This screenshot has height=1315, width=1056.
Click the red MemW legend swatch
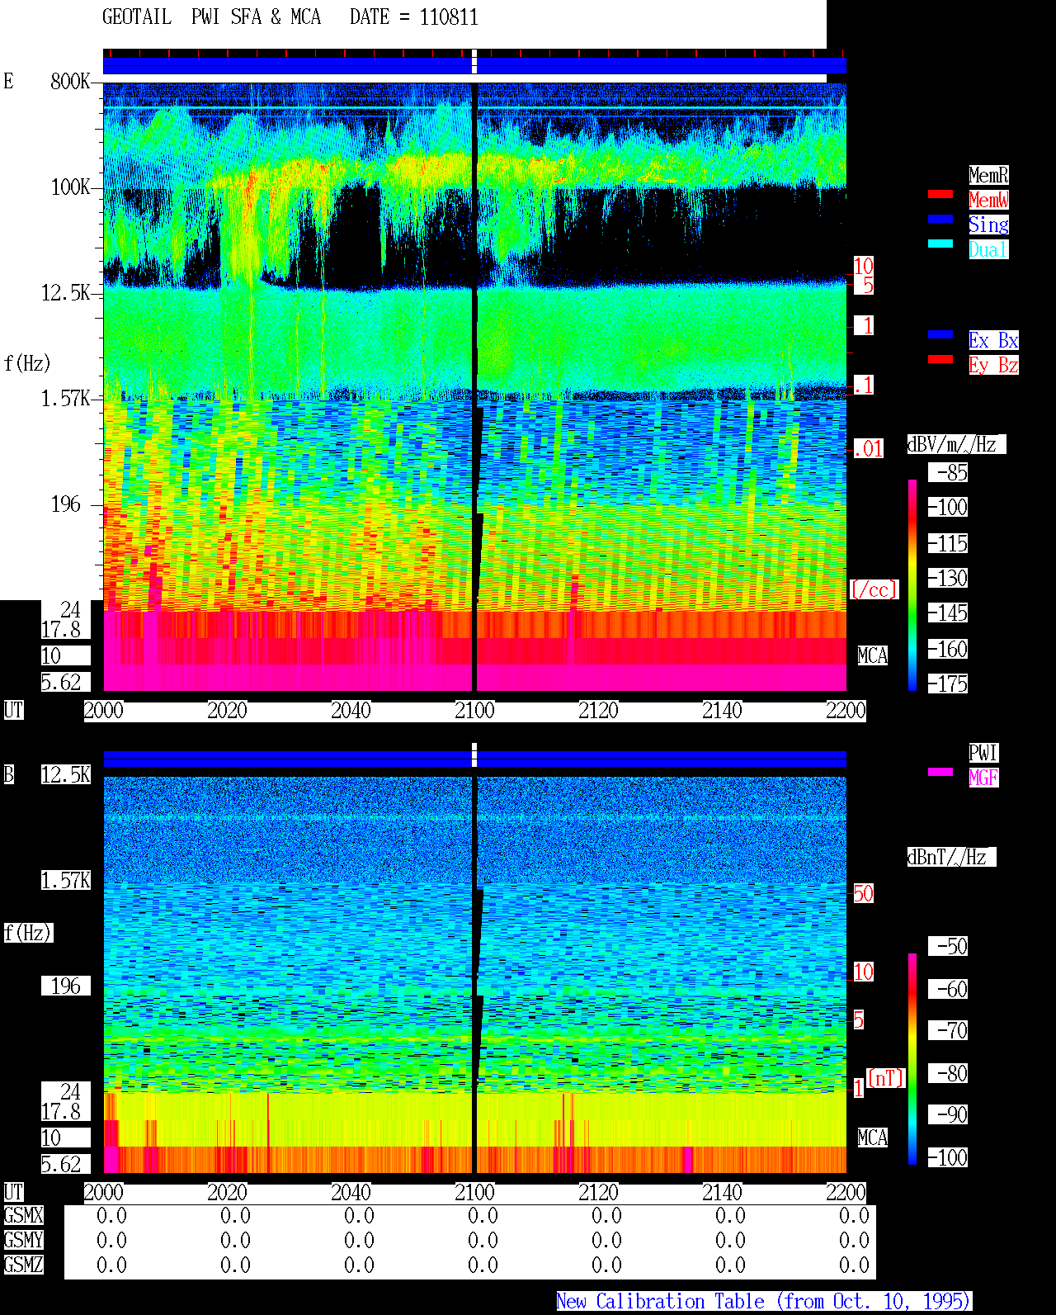pyautogui.click(x=940, y=194)
